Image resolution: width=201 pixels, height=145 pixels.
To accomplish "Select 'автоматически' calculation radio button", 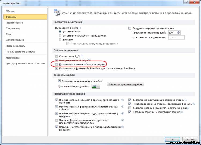I will click(x=60, y=32).
